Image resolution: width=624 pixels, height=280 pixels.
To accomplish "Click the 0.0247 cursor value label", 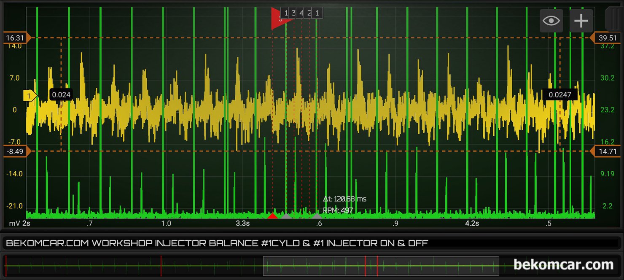I will (x=559, y=94).
